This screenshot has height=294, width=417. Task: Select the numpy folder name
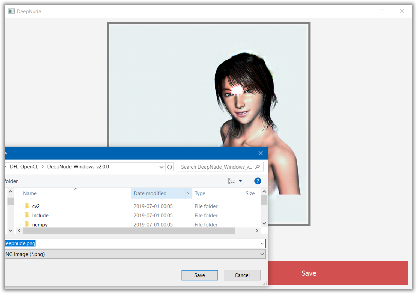click(40, 224)
